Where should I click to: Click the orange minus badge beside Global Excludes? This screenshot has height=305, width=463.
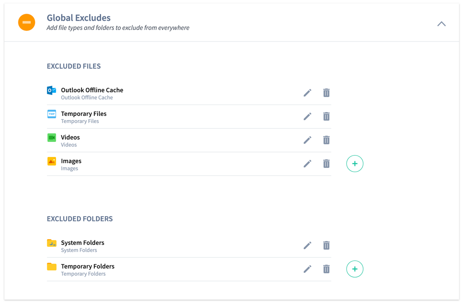click(x=27, y=22)
